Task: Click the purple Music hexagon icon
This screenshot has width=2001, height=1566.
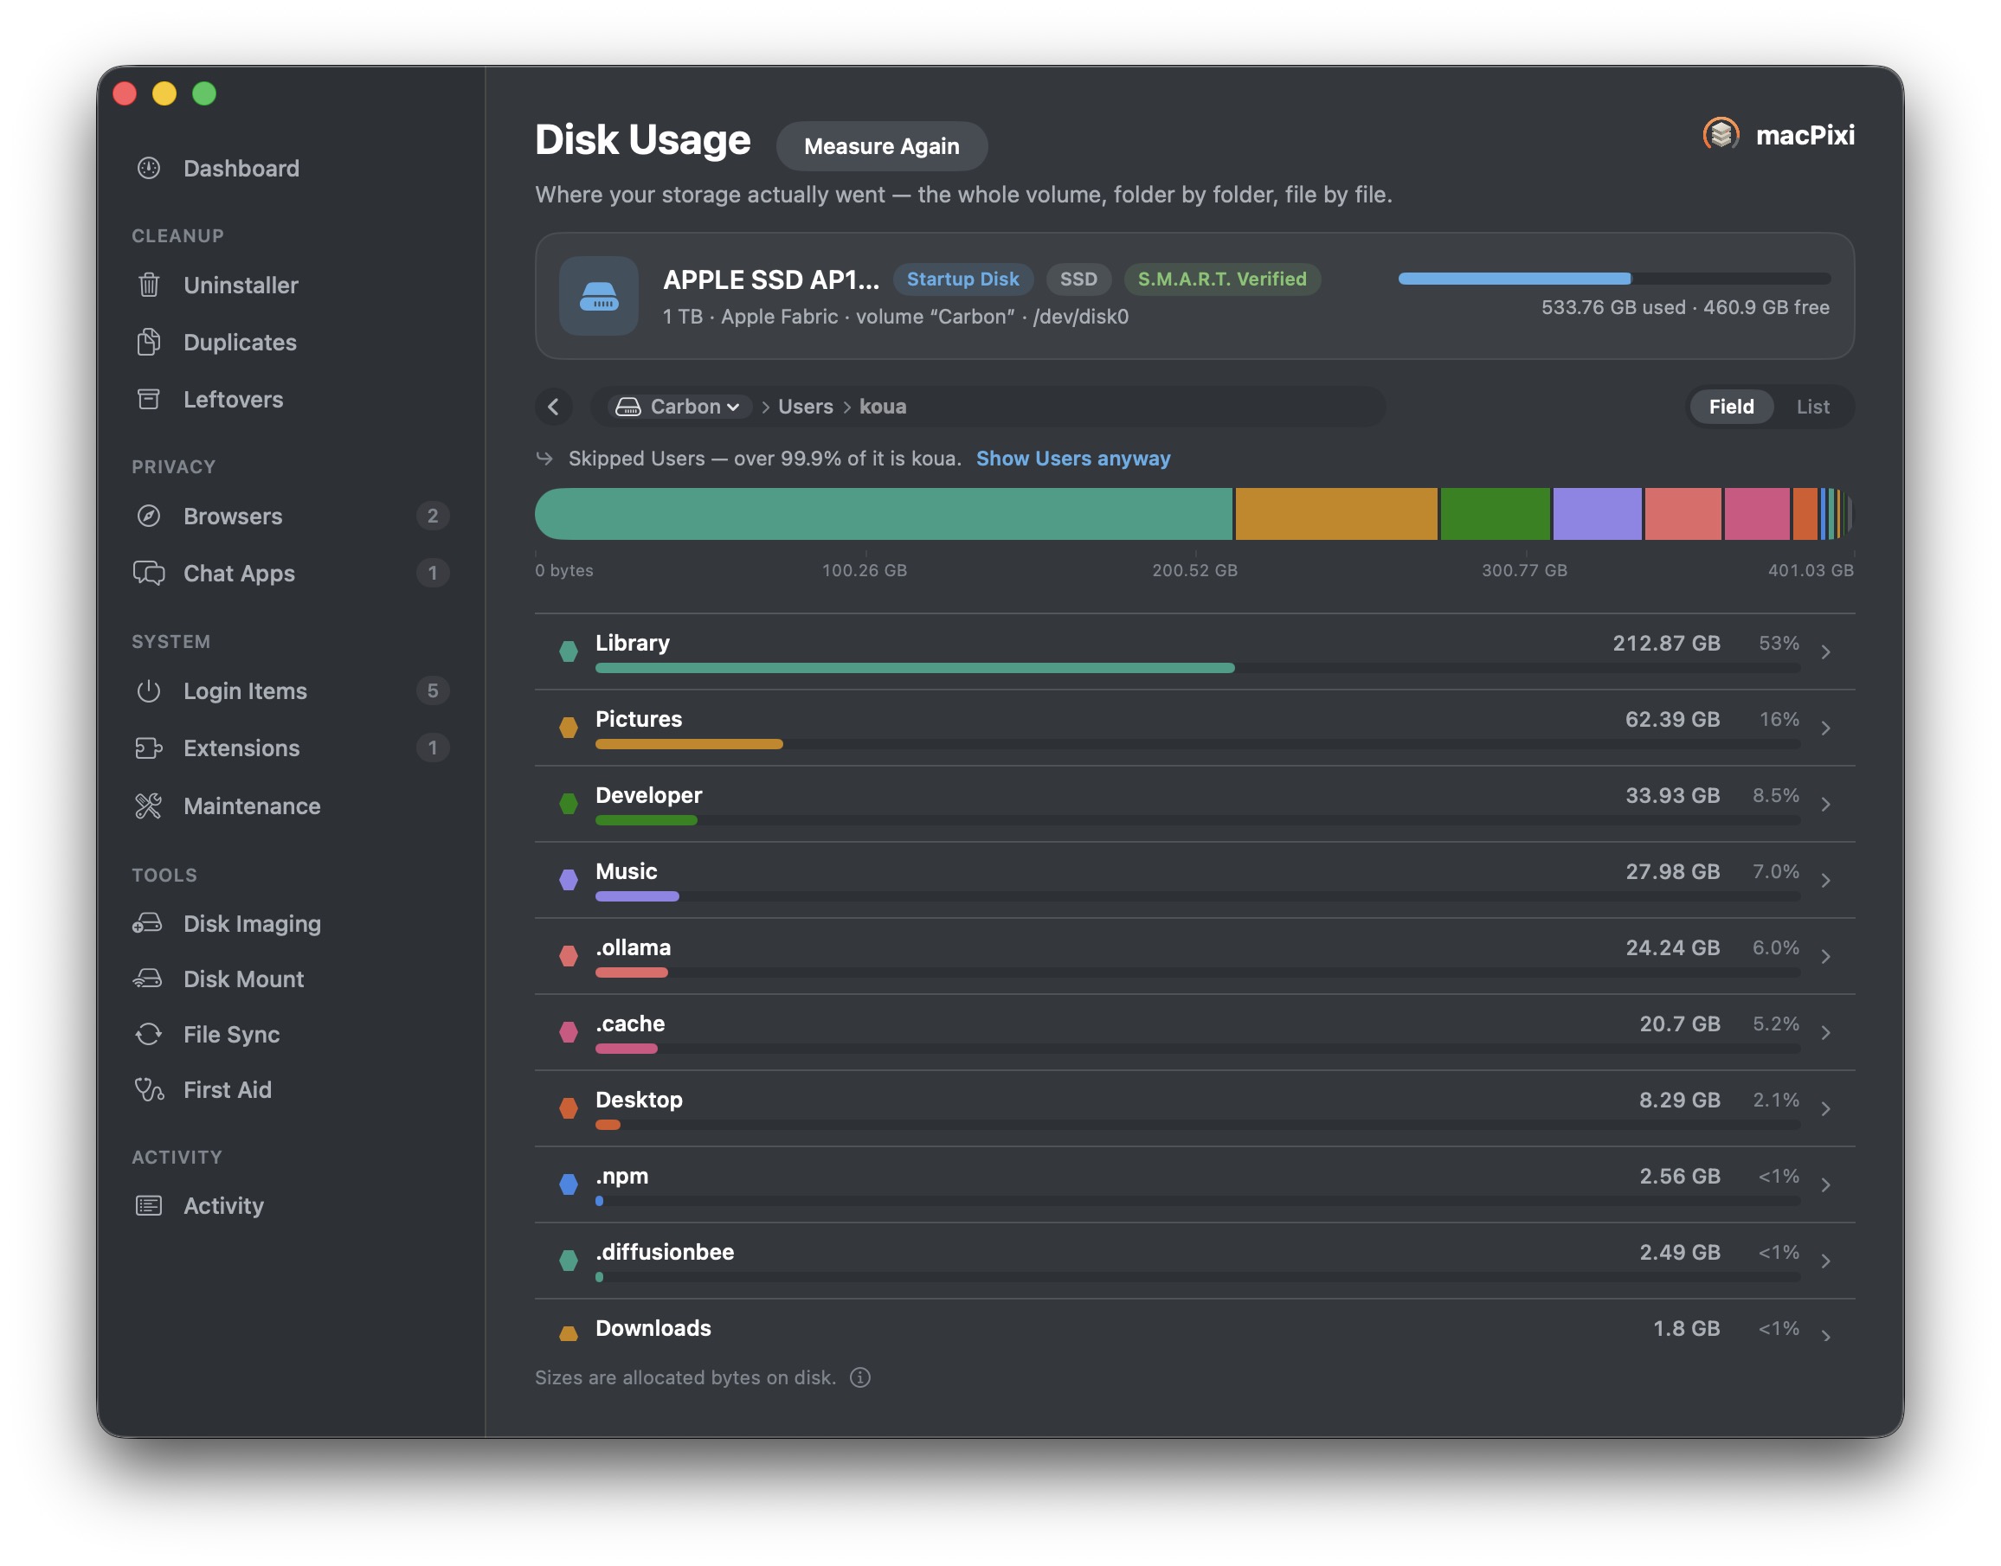Action: pyautogui.click(x=569, y=879)
